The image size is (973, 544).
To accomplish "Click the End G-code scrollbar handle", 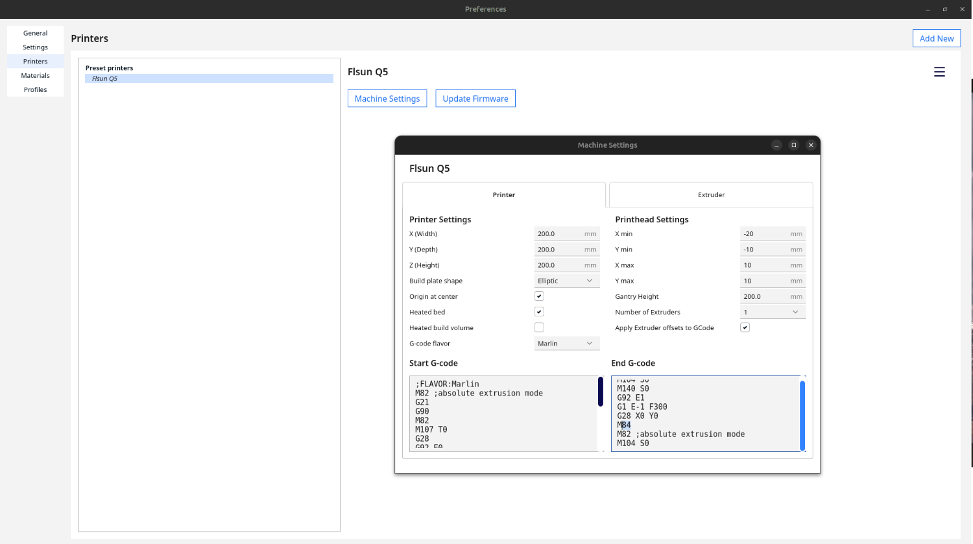I will [802, 416].
